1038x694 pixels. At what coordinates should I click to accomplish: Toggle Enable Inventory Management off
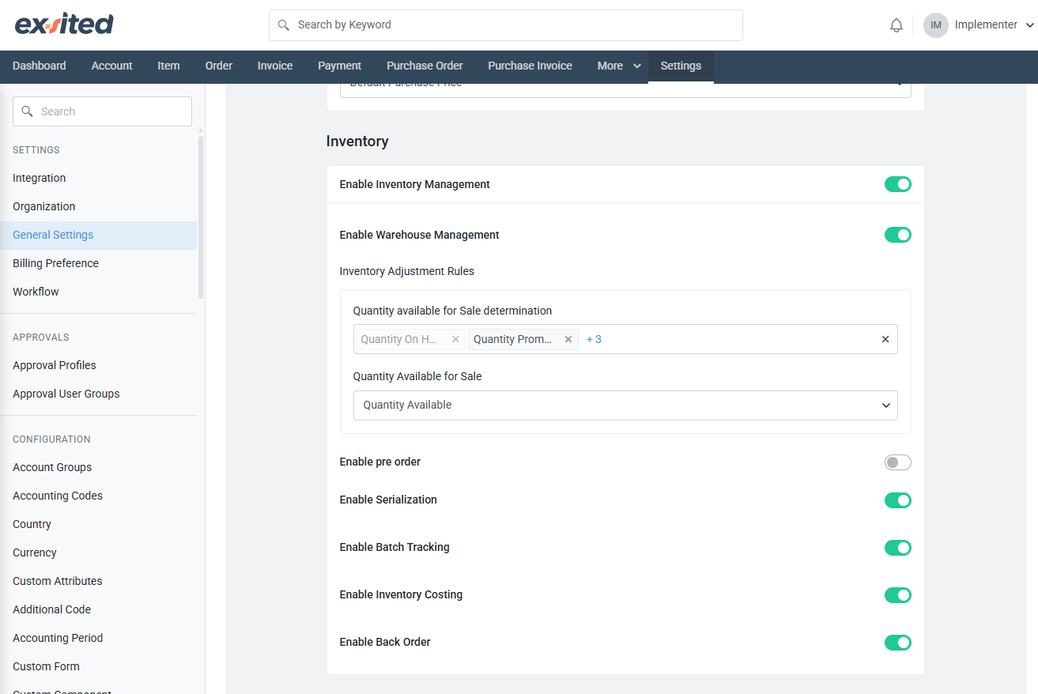point(898,184)
